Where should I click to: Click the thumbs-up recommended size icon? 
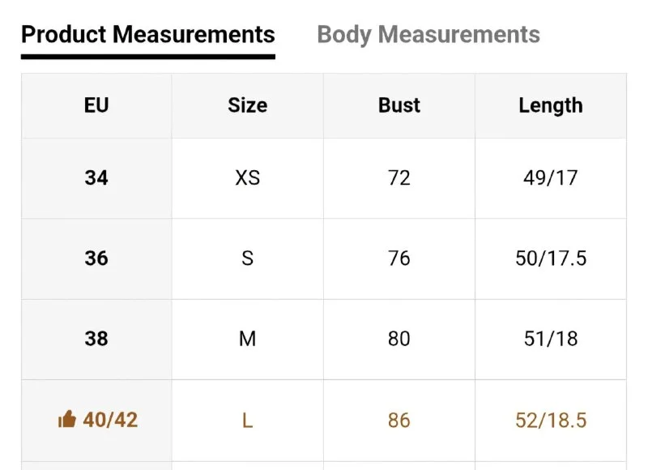tap(67, 419)
